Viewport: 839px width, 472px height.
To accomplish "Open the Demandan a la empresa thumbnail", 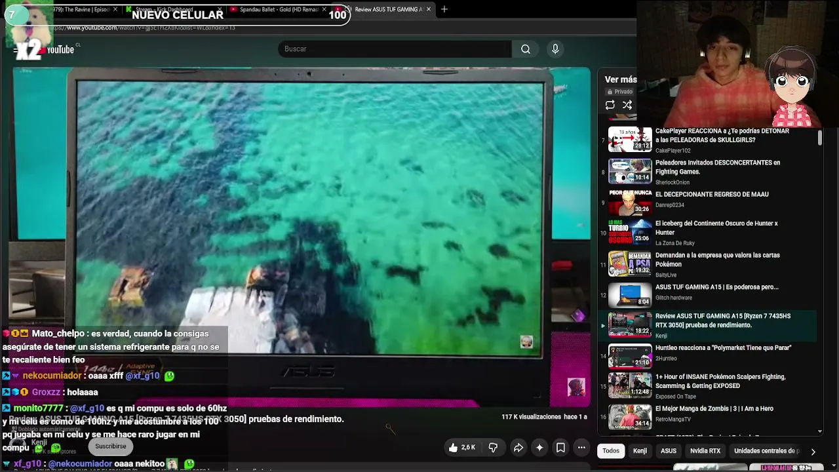I will point(630,264).
